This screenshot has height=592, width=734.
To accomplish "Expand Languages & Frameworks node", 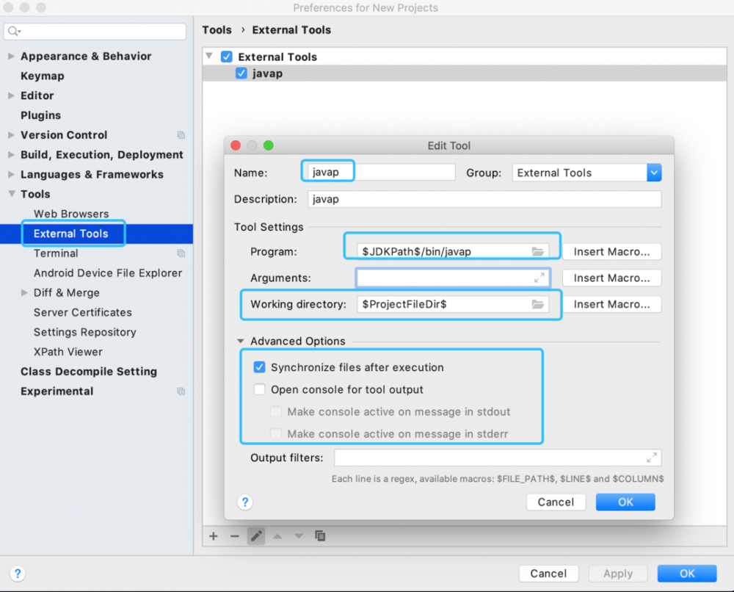I will click(11, 174).
